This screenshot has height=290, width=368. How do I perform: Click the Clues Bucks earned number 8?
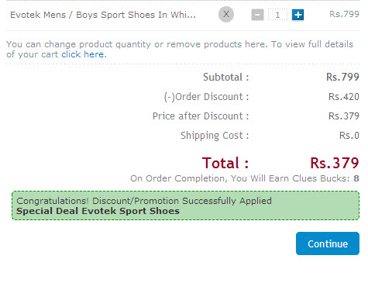[x=356, y=178]
